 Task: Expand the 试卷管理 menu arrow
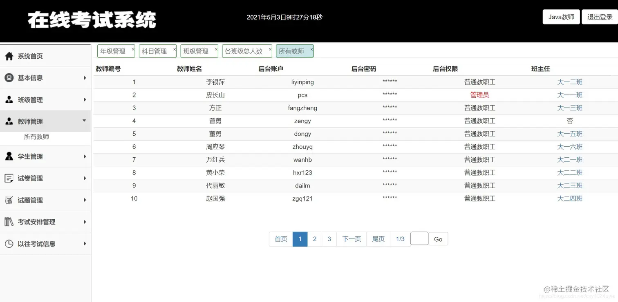click(x=85, y=178)
